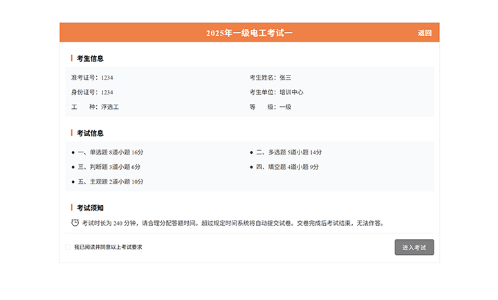The width and height of the screenshot is (498, 300).
Task: Click the 等级 一级 entry
Action: pos(270,107)
